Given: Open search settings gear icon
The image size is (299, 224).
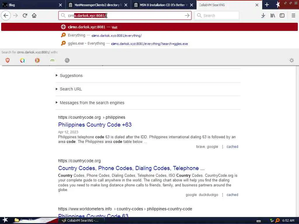Looking at the screenshot, I should coord(292,60).
